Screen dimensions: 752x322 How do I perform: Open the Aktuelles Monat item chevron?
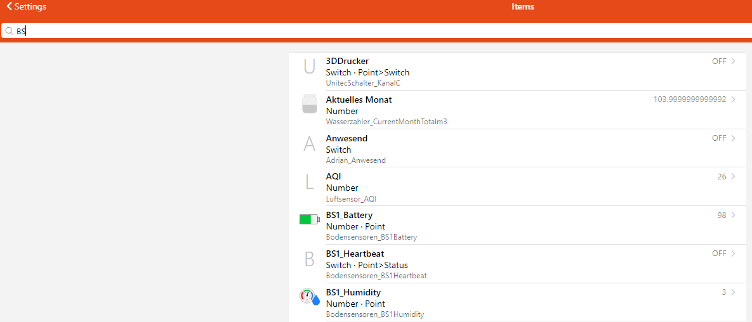tap(733, 100)
